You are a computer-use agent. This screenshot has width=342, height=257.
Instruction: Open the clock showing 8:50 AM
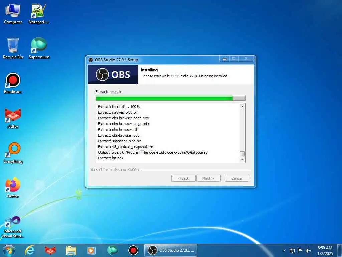pyautogui.click(x=325, y=251)
